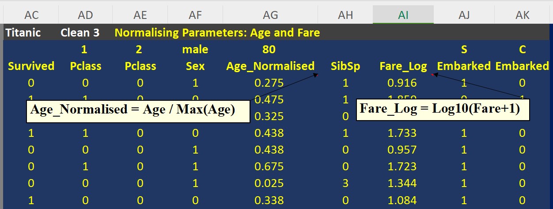This screenshot has width=553, height=209.
Task: Select column header AG
Action: (x=270, y=15)
